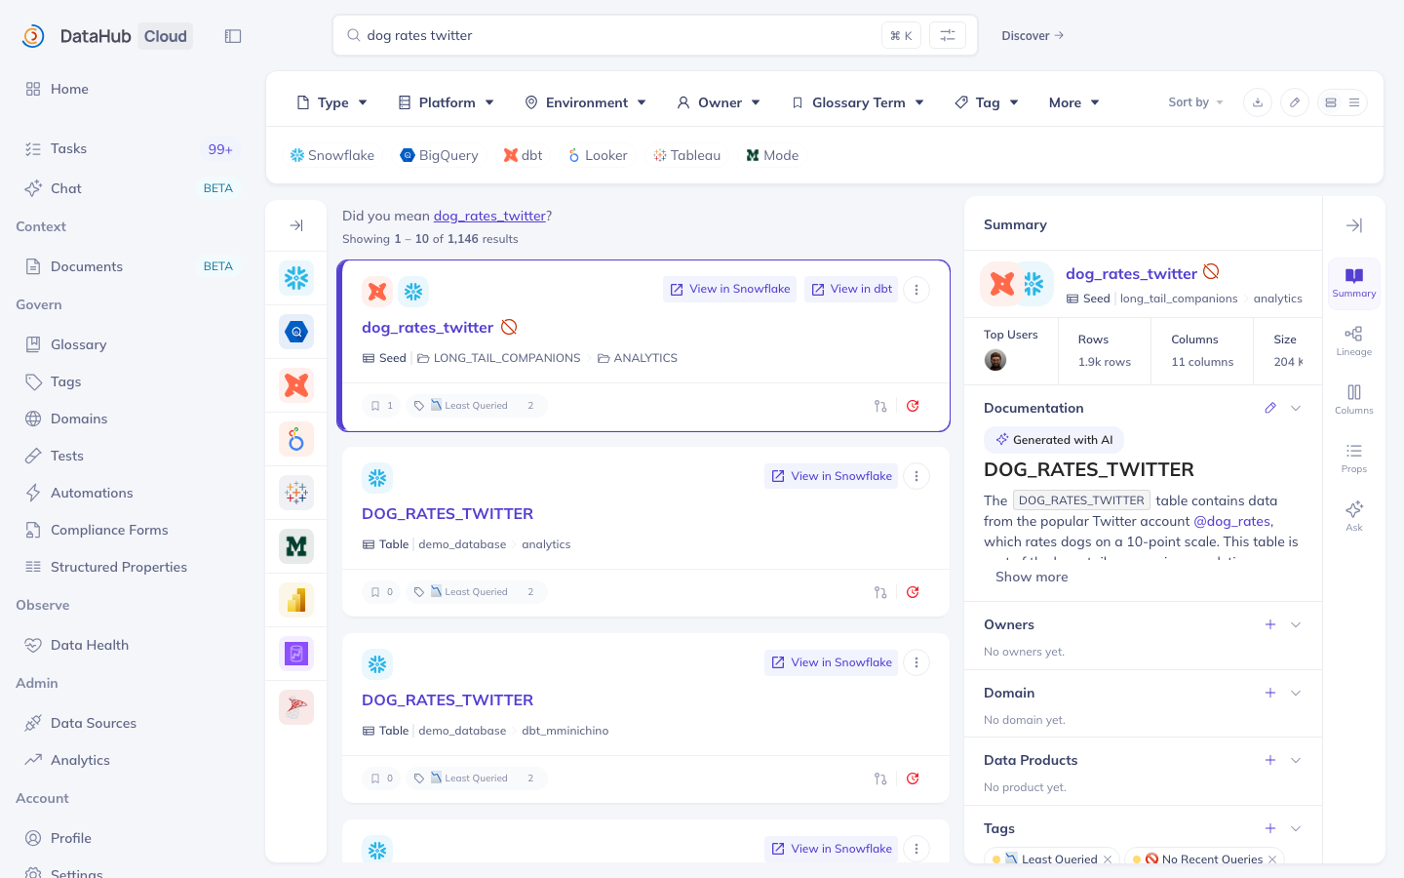Open the Ask tab

(x=1354, y=517)
